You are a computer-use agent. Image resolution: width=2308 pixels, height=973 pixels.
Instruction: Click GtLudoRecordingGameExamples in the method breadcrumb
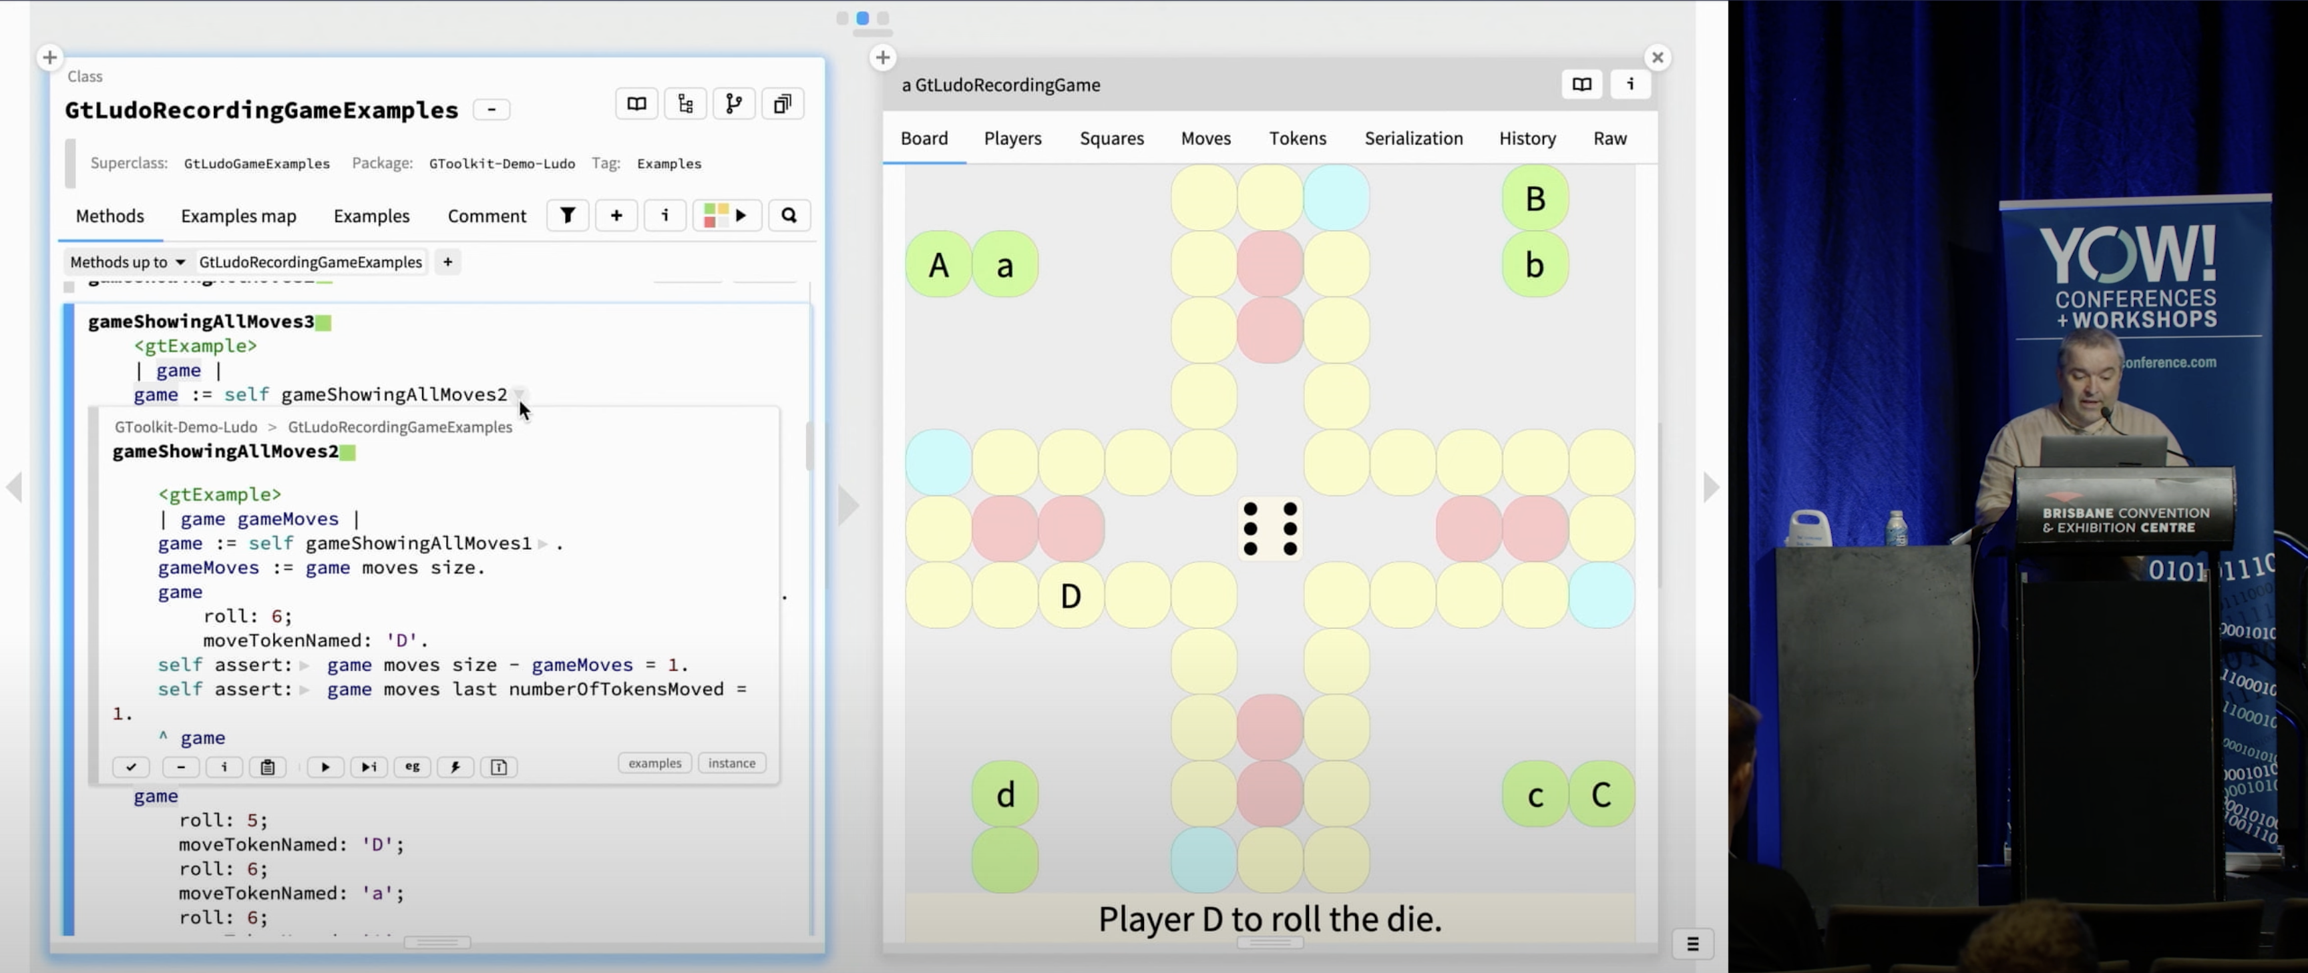(x=399, y=427)
